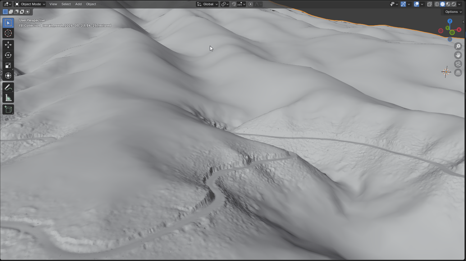This screenshot has height=261, width=466.
Task: Click the zoom viewport magnifier icon
Action: (458, 46)
